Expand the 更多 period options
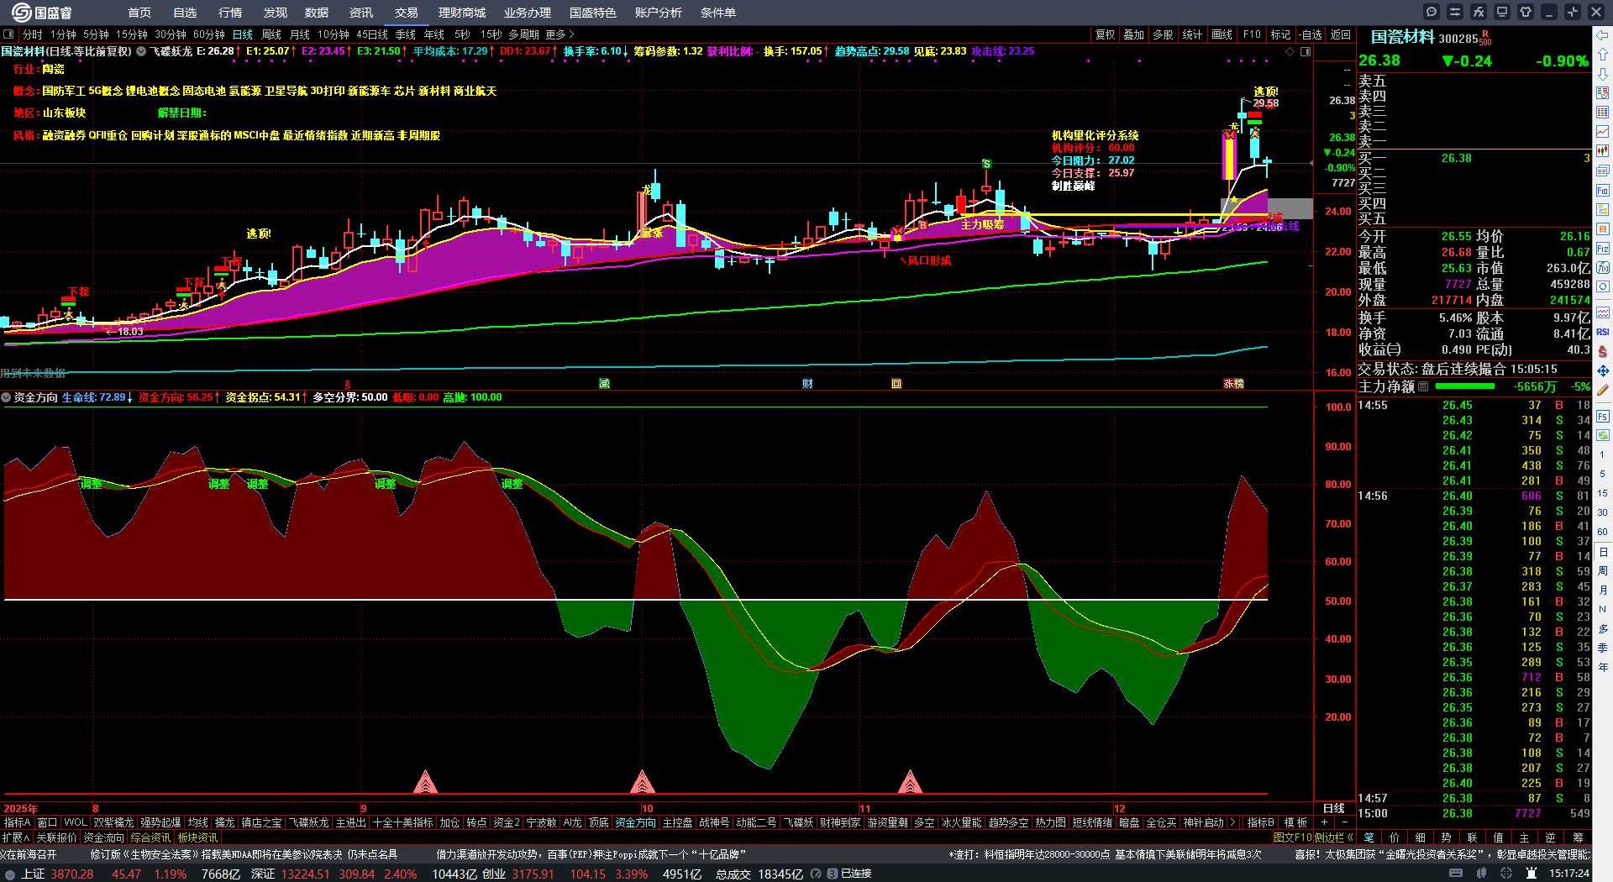Screen dimensions: 1613x882 pos(560,34)
